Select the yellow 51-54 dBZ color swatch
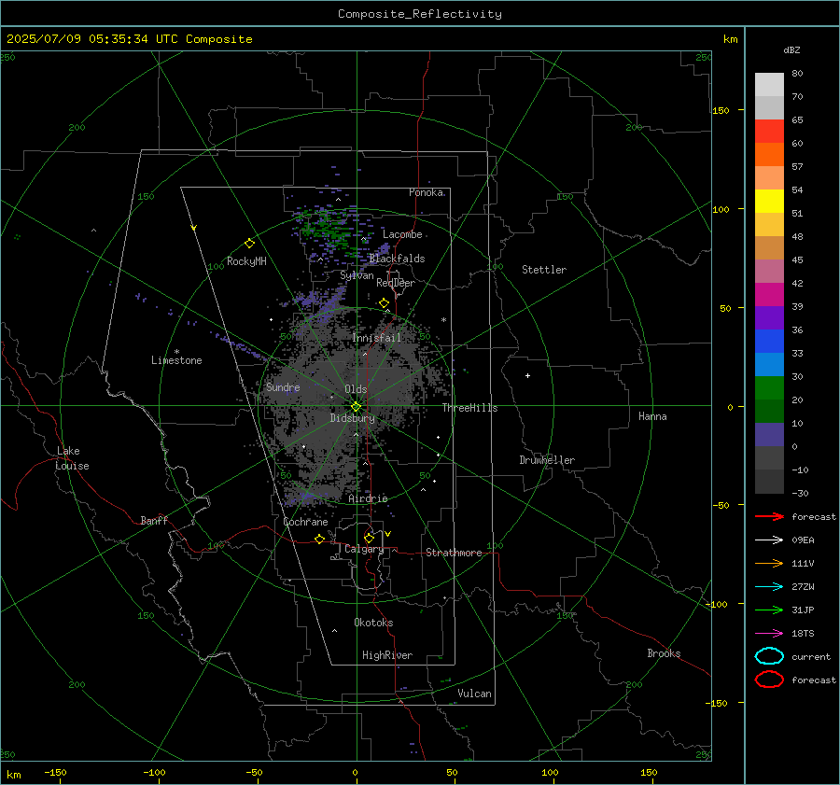This screenshot has height=785, width=840. 769,202
